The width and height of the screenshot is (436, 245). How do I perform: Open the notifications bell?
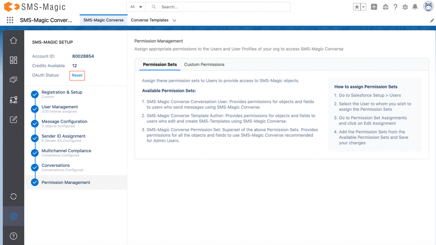click(x=415, y=7)
